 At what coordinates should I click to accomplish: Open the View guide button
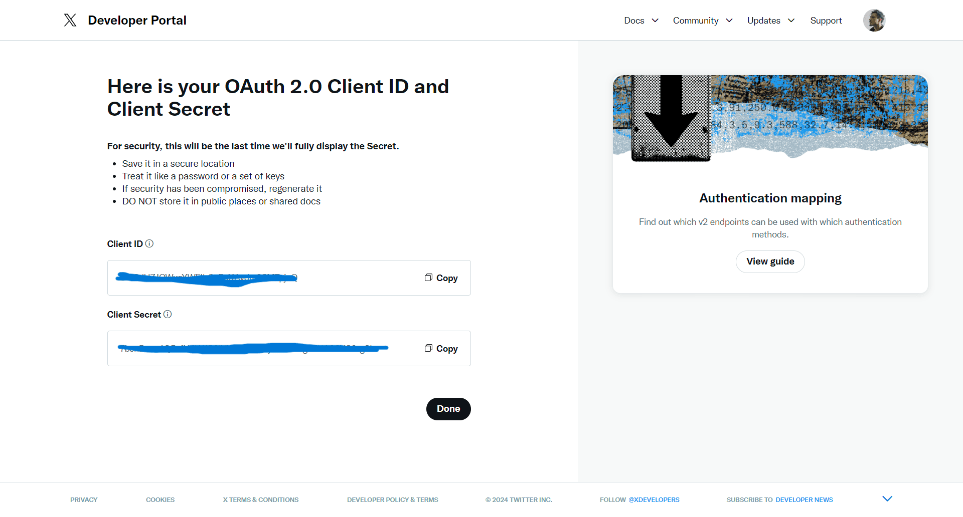(x=770, y=262)
